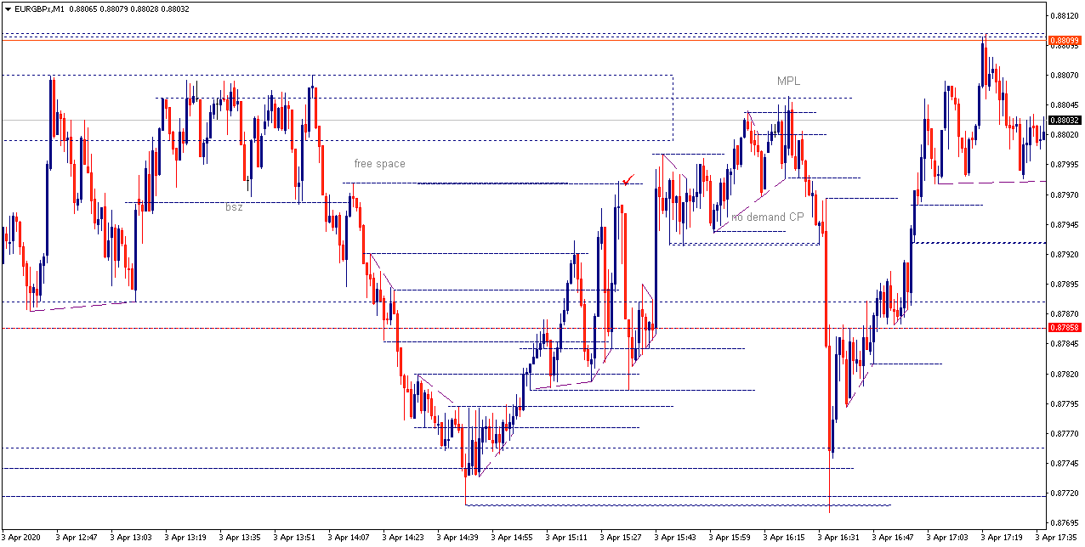Image resolution: width=1085 pixels, height=547 pixels.
Task: Click the 0.87820 price scale value
Action: [x=1065, y=375]
